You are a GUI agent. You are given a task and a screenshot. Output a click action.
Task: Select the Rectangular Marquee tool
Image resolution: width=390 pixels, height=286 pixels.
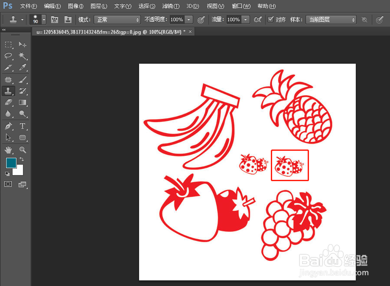(x=8, y=45)
